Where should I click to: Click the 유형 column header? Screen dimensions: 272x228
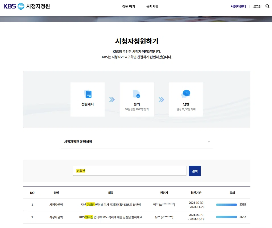pyautogui.click(x=56, y=193)
